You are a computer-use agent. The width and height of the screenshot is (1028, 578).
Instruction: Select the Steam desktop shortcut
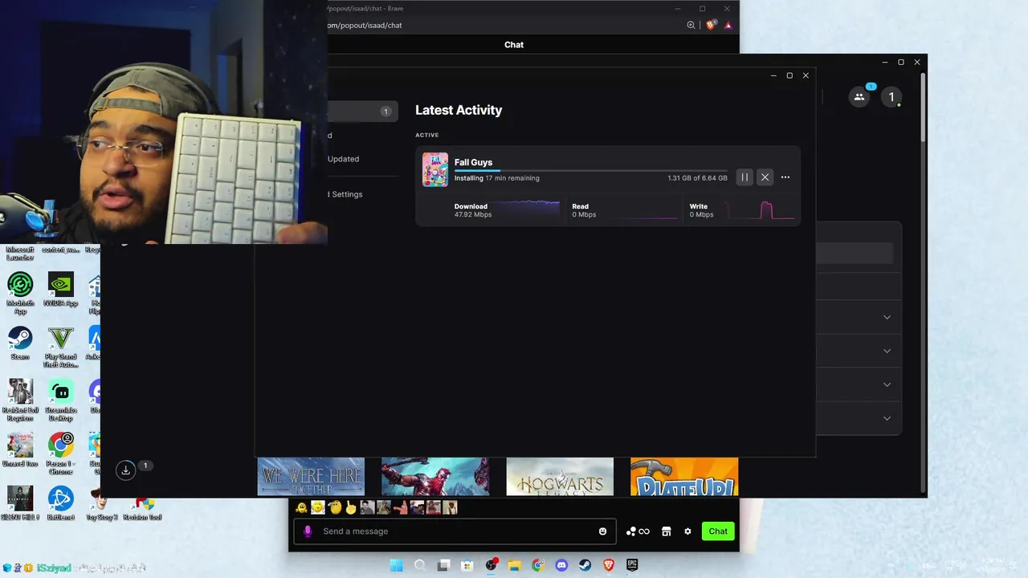20,343
